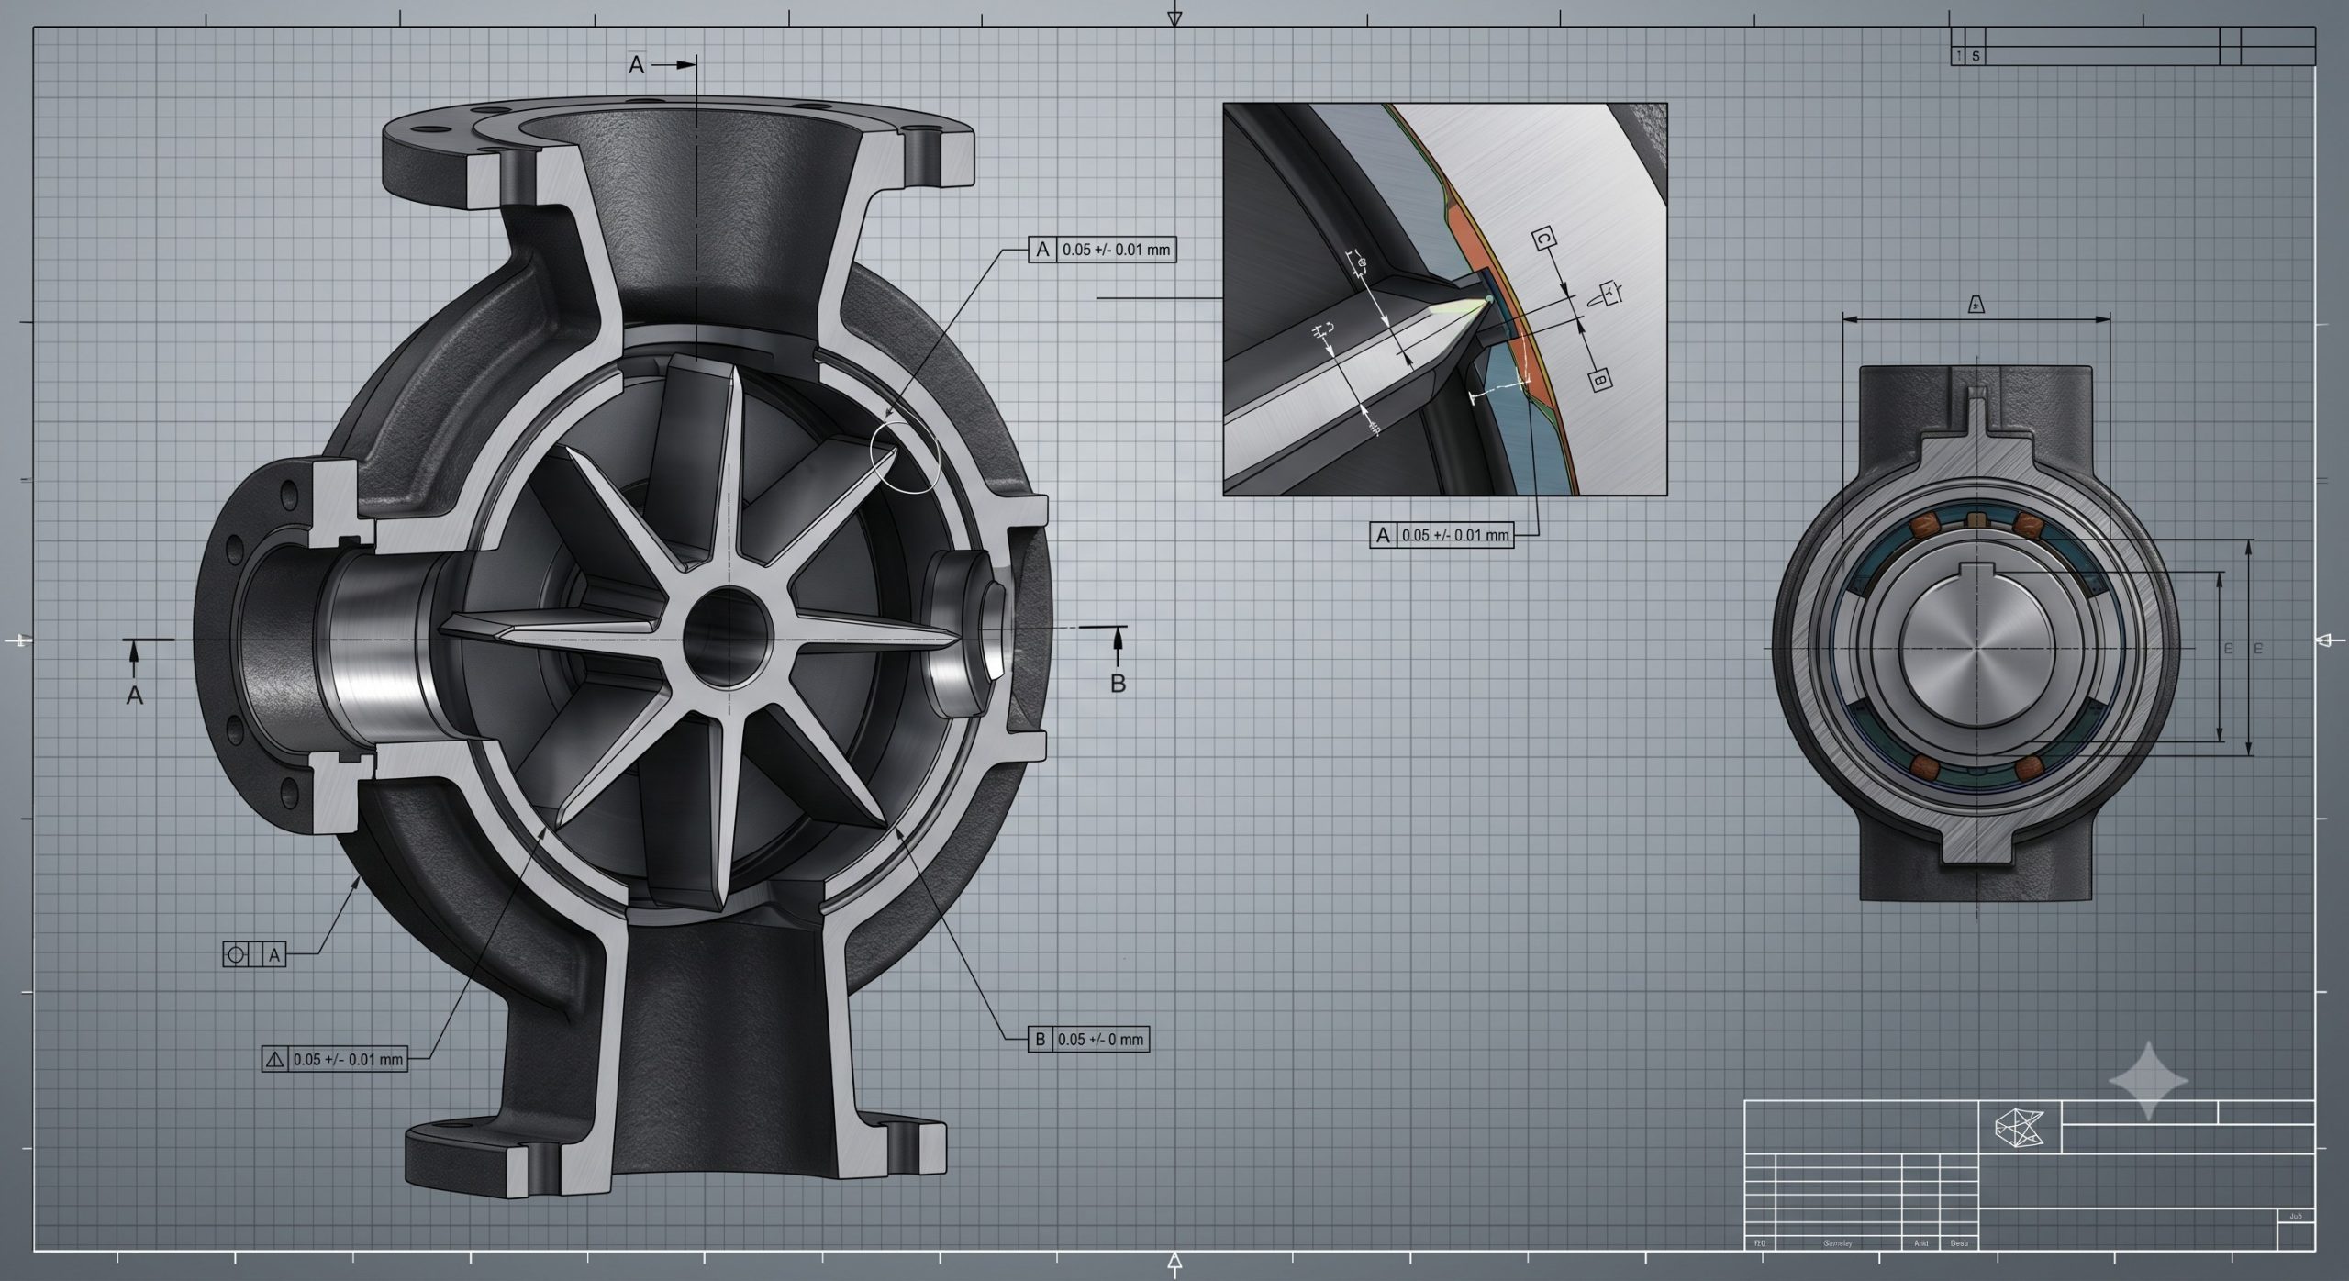Select the triangle-marked "0.05 +/- 0.01 mm" callout
This screenshot has height=1281, width=2349.
tap(334, 1058)
